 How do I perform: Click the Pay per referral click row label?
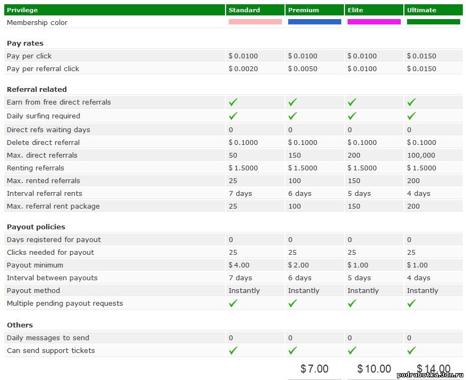pyautogui.click(x=43, y=68)
